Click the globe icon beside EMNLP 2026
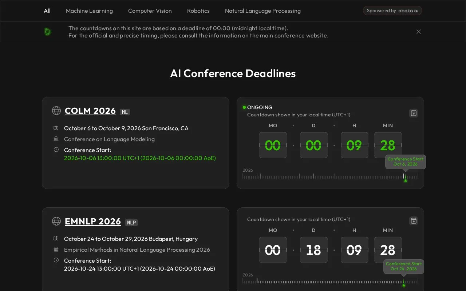The height and width of the screenshot is (291, 466). coord(56,221)
